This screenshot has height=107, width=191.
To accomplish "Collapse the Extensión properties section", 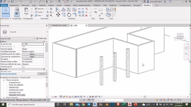I will (x=44, y=69).
